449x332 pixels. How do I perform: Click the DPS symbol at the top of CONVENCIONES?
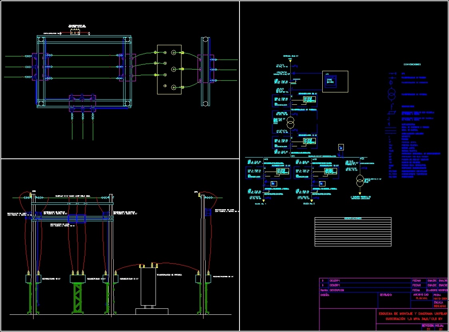(392, 73)
